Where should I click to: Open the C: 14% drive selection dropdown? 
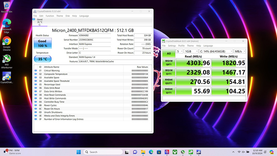coord(216,51)
